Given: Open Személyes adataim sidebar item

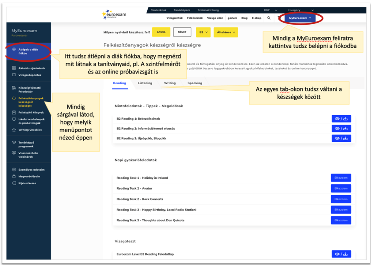Looking at the screenshot, I should point(31,170).
